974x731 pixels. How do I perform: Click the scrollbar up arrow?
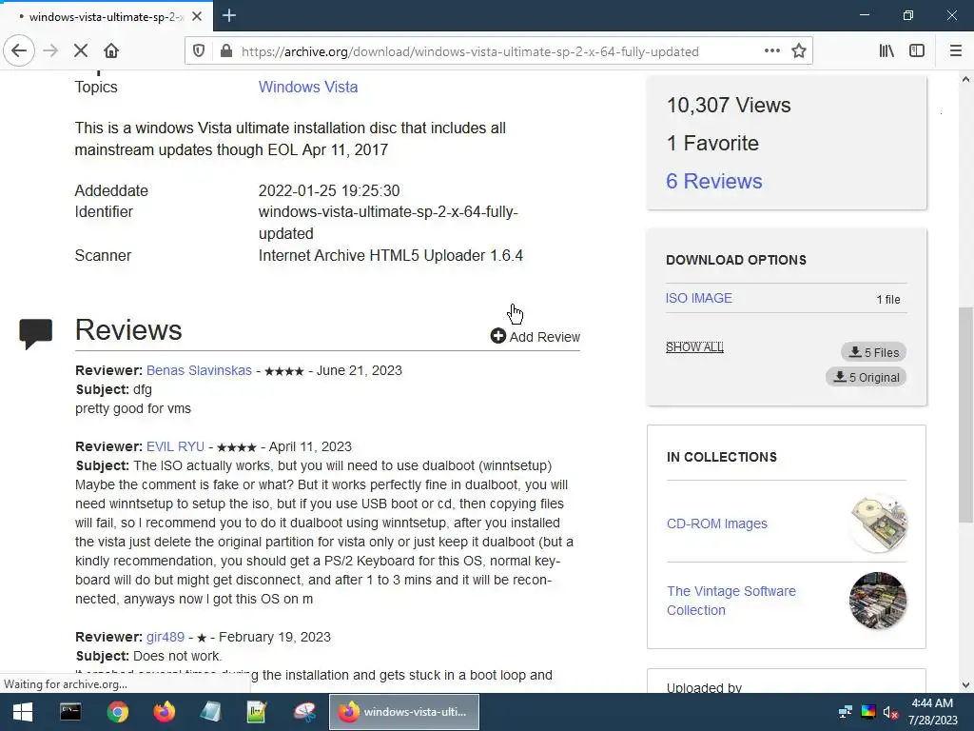click(x=965, y=79)
